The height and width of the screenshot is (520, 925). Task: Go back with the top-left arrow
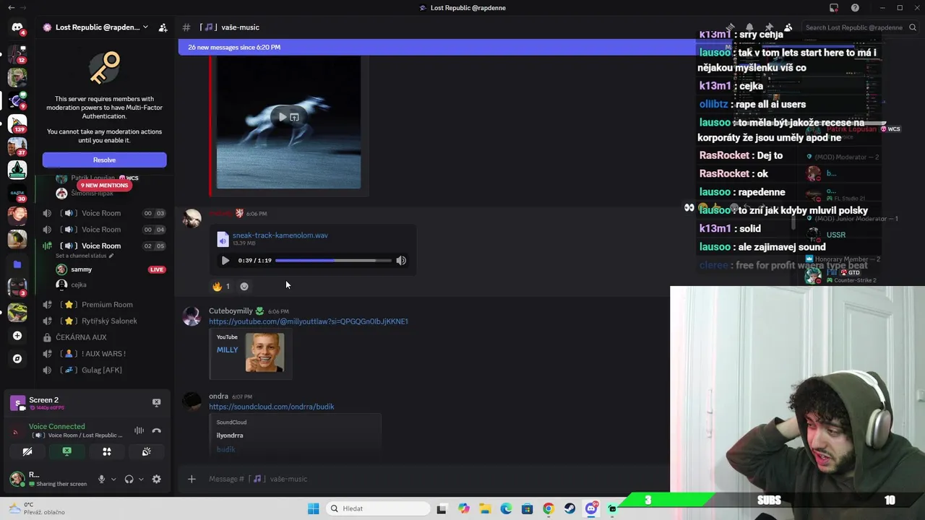(x=11, y=8)
